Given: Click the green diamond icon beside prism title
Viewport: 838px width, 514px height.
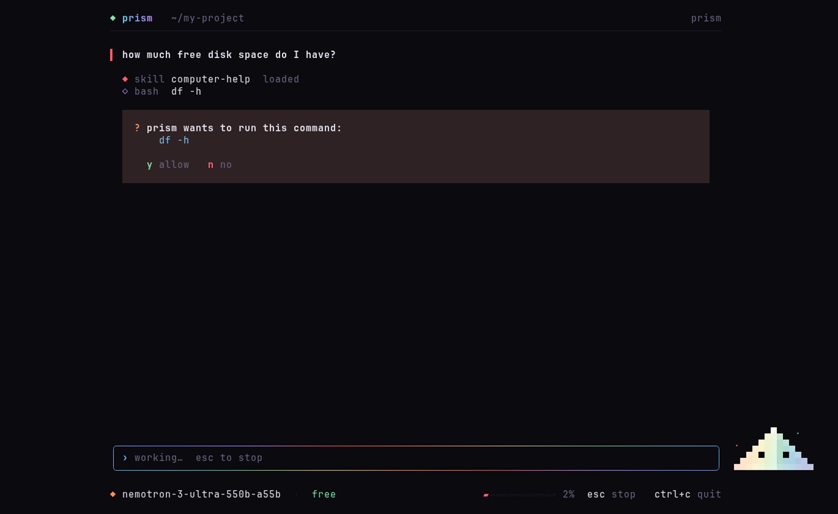Looking at the screenshot, I should 113,18.
